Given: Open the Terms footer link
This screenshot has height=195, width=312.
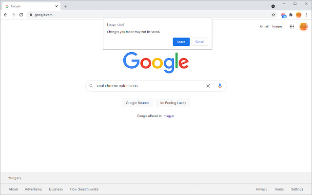Looking at the screenshot, I should point(279,189).
